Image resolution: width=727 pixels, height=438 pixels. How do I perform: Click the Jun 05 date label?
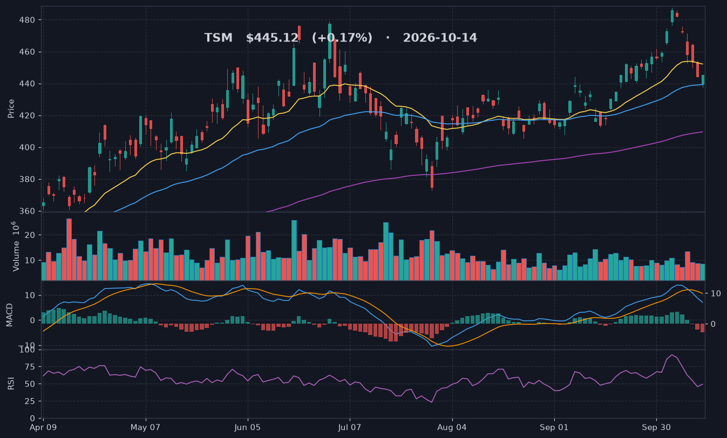[248, 427]
